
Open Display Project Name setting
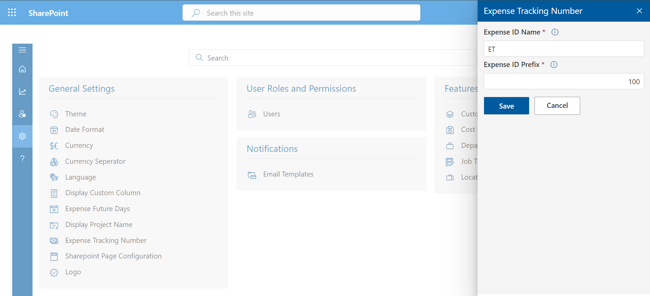click(99, 225)
